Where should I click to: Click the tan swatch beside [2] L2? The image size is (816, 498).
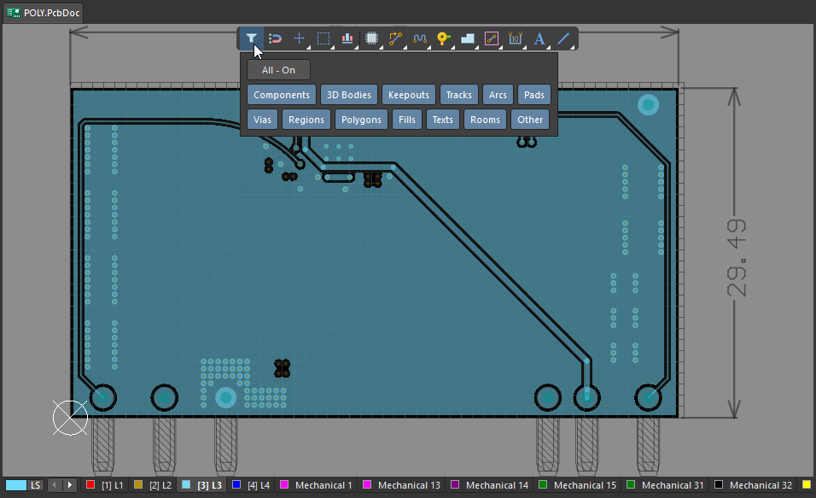pyautogui.click(x=138, y=484)
